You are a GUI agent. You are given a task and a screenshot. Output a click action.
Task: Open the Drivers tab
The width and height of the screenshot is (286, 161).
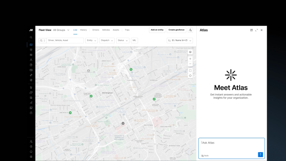(96, 30)
